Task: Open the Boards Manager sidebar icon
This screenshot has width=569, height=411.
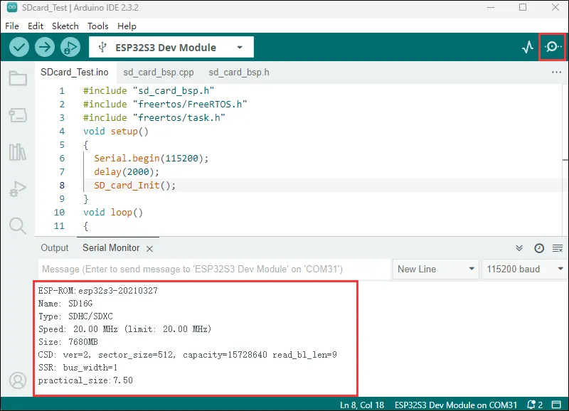Action: [18, 115]
